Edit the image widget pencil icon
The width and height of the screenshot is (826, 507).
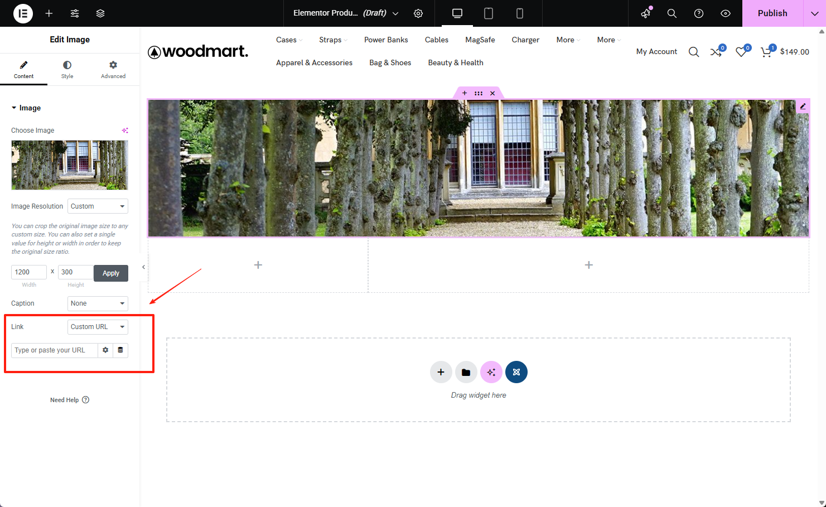click(803, 106)
